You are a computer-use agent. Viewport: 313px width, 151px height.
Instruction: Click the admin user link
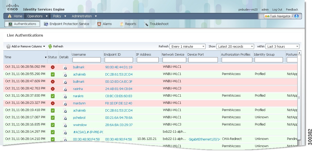[265, 10]
